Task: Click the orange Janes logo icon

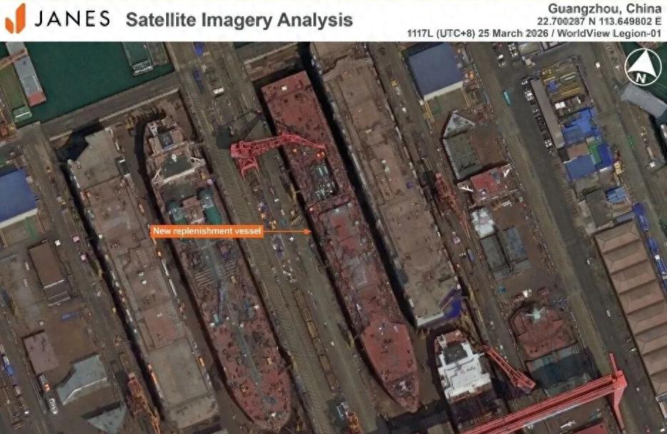Action: [15, 19]
